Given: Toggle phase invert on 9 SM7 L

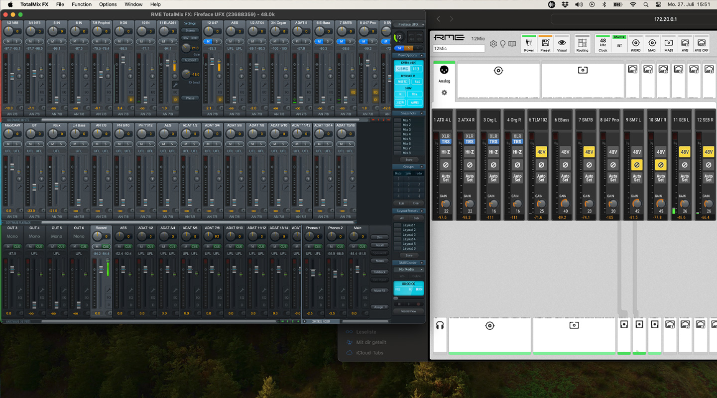Looking at the screenshot, I should (637, 165).
